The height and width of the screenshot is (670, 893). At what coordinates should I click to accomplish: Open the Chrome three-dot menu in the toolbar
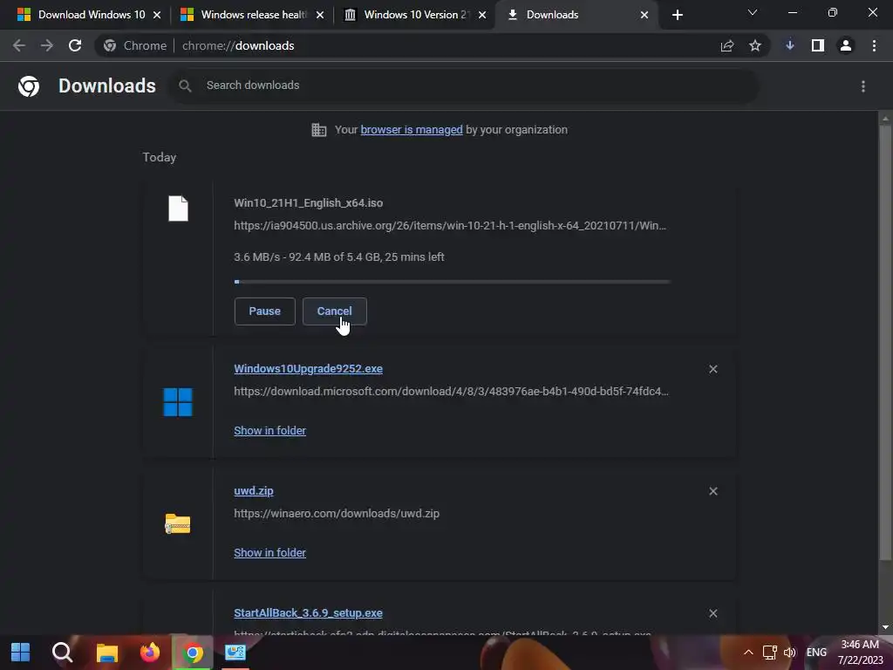pyautogui.click(x=874, y=45)
